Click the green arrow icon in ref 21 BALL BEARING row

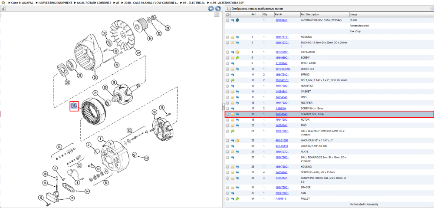tap(233, 131)
